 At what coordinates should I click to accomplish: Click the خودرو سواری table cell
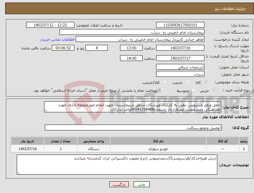click(x=158, y=149)
